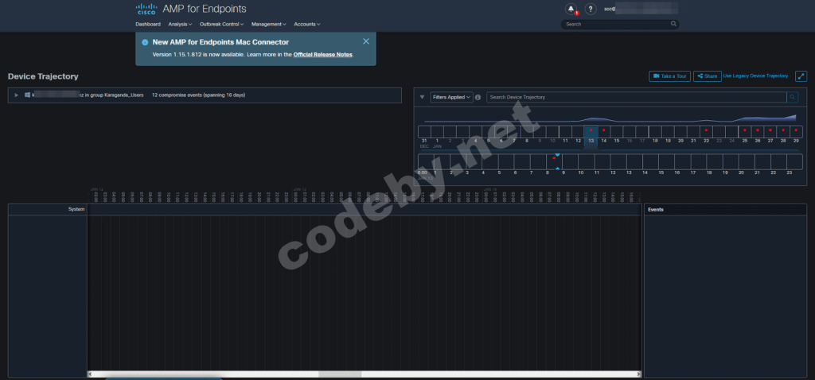Close the Mac Connector notification banner
This screenshot has height=380, width=815.
366,41
